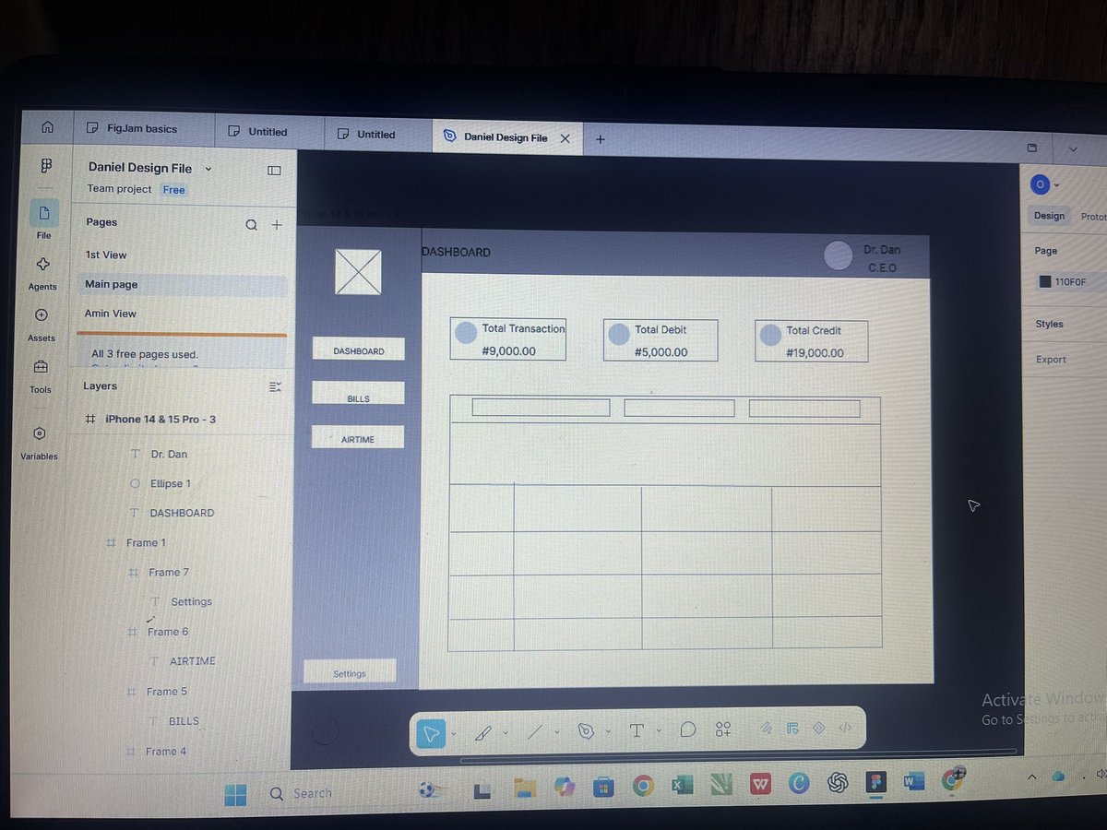Select the image placeholder box on canvas

(358, 272)
